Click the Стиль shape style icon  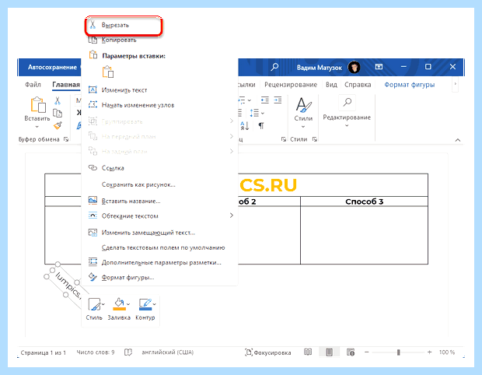tap(94, 304)
